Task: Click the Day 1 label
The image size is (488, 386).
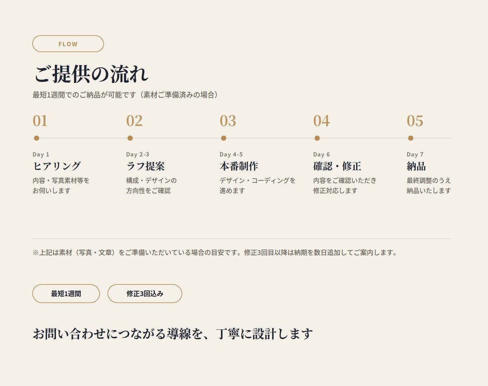Action: coord(41,154)
